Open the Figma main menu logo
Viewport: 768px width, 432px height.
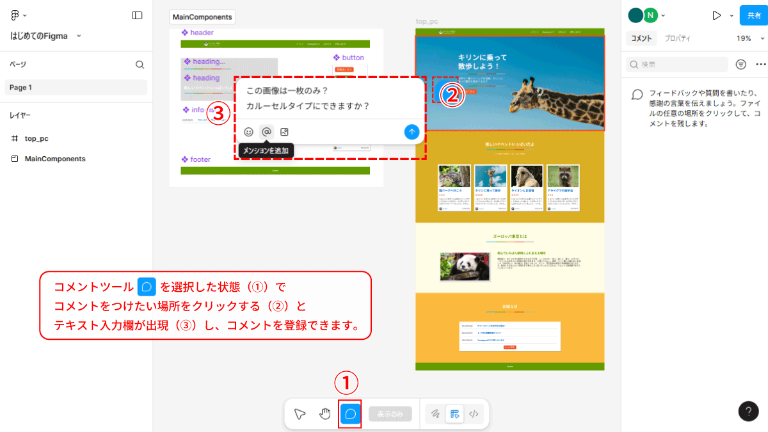[17, 15]
